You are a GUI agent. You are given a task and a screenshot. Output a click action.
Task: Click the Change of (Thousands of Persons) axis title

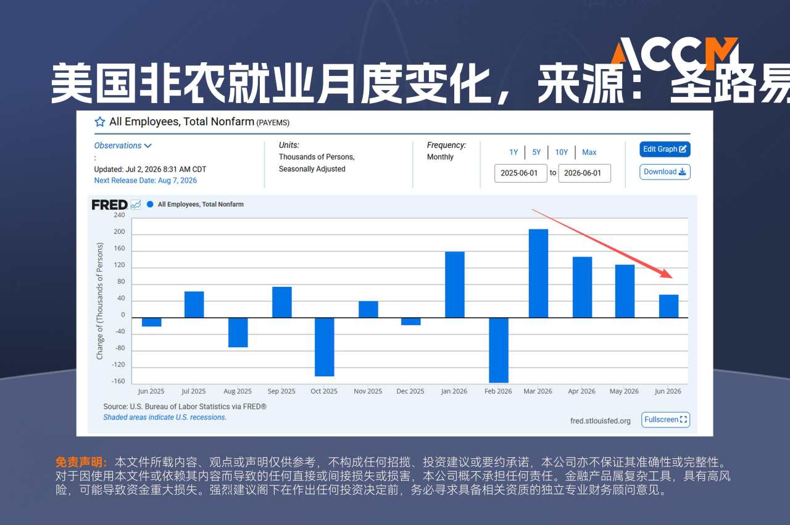[x=100, y=301]
